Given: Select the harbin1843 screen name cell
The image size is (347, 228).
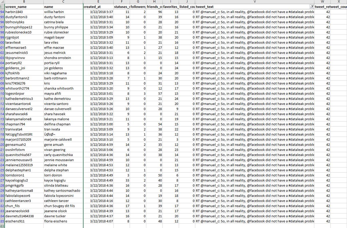Looking at the screenshot, I should click(24, 12).
